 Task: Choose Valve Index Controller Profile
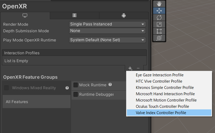pyautogui.click(x=169, y=113)
